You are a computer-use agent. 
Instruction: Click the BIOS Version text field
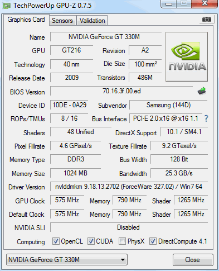pyautogui.click(x=121, y=91)
